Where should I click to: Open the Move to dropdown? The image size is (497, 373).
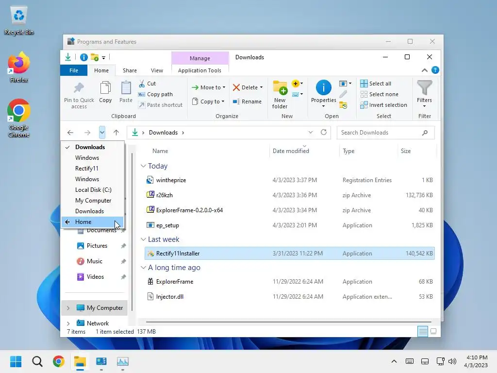209,87
